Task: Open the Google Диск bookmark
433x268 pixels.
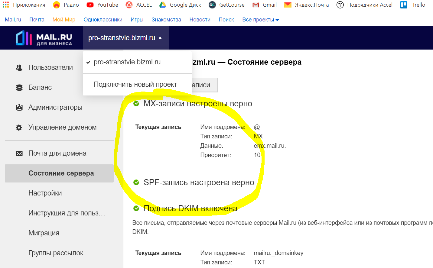Action: pyautogui.click(x=180, y=5)
